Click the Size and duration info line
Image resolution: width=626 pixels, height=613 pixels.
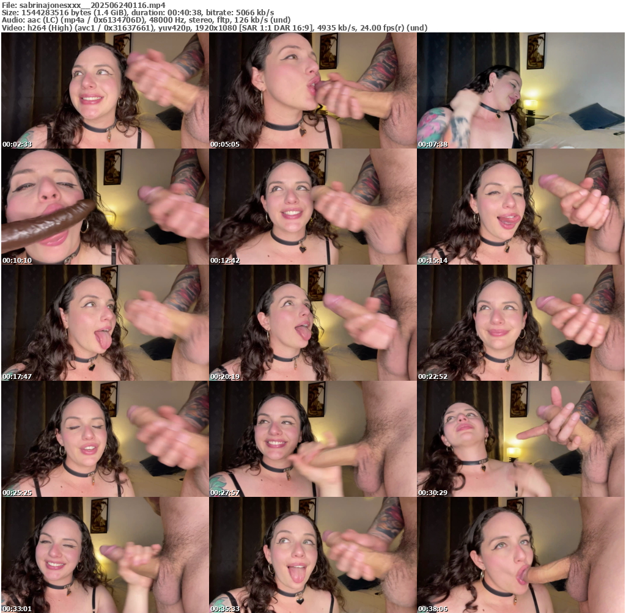138,12
